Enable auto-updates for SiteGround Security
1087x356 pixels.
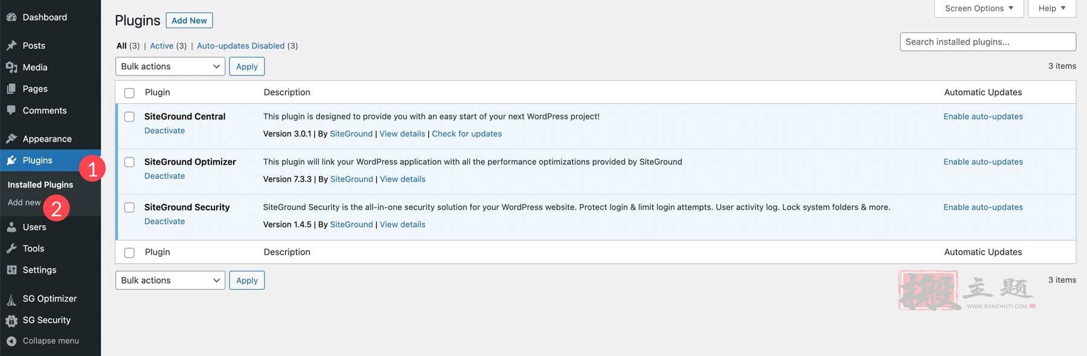pyautogui.click(x=983, y=207)
